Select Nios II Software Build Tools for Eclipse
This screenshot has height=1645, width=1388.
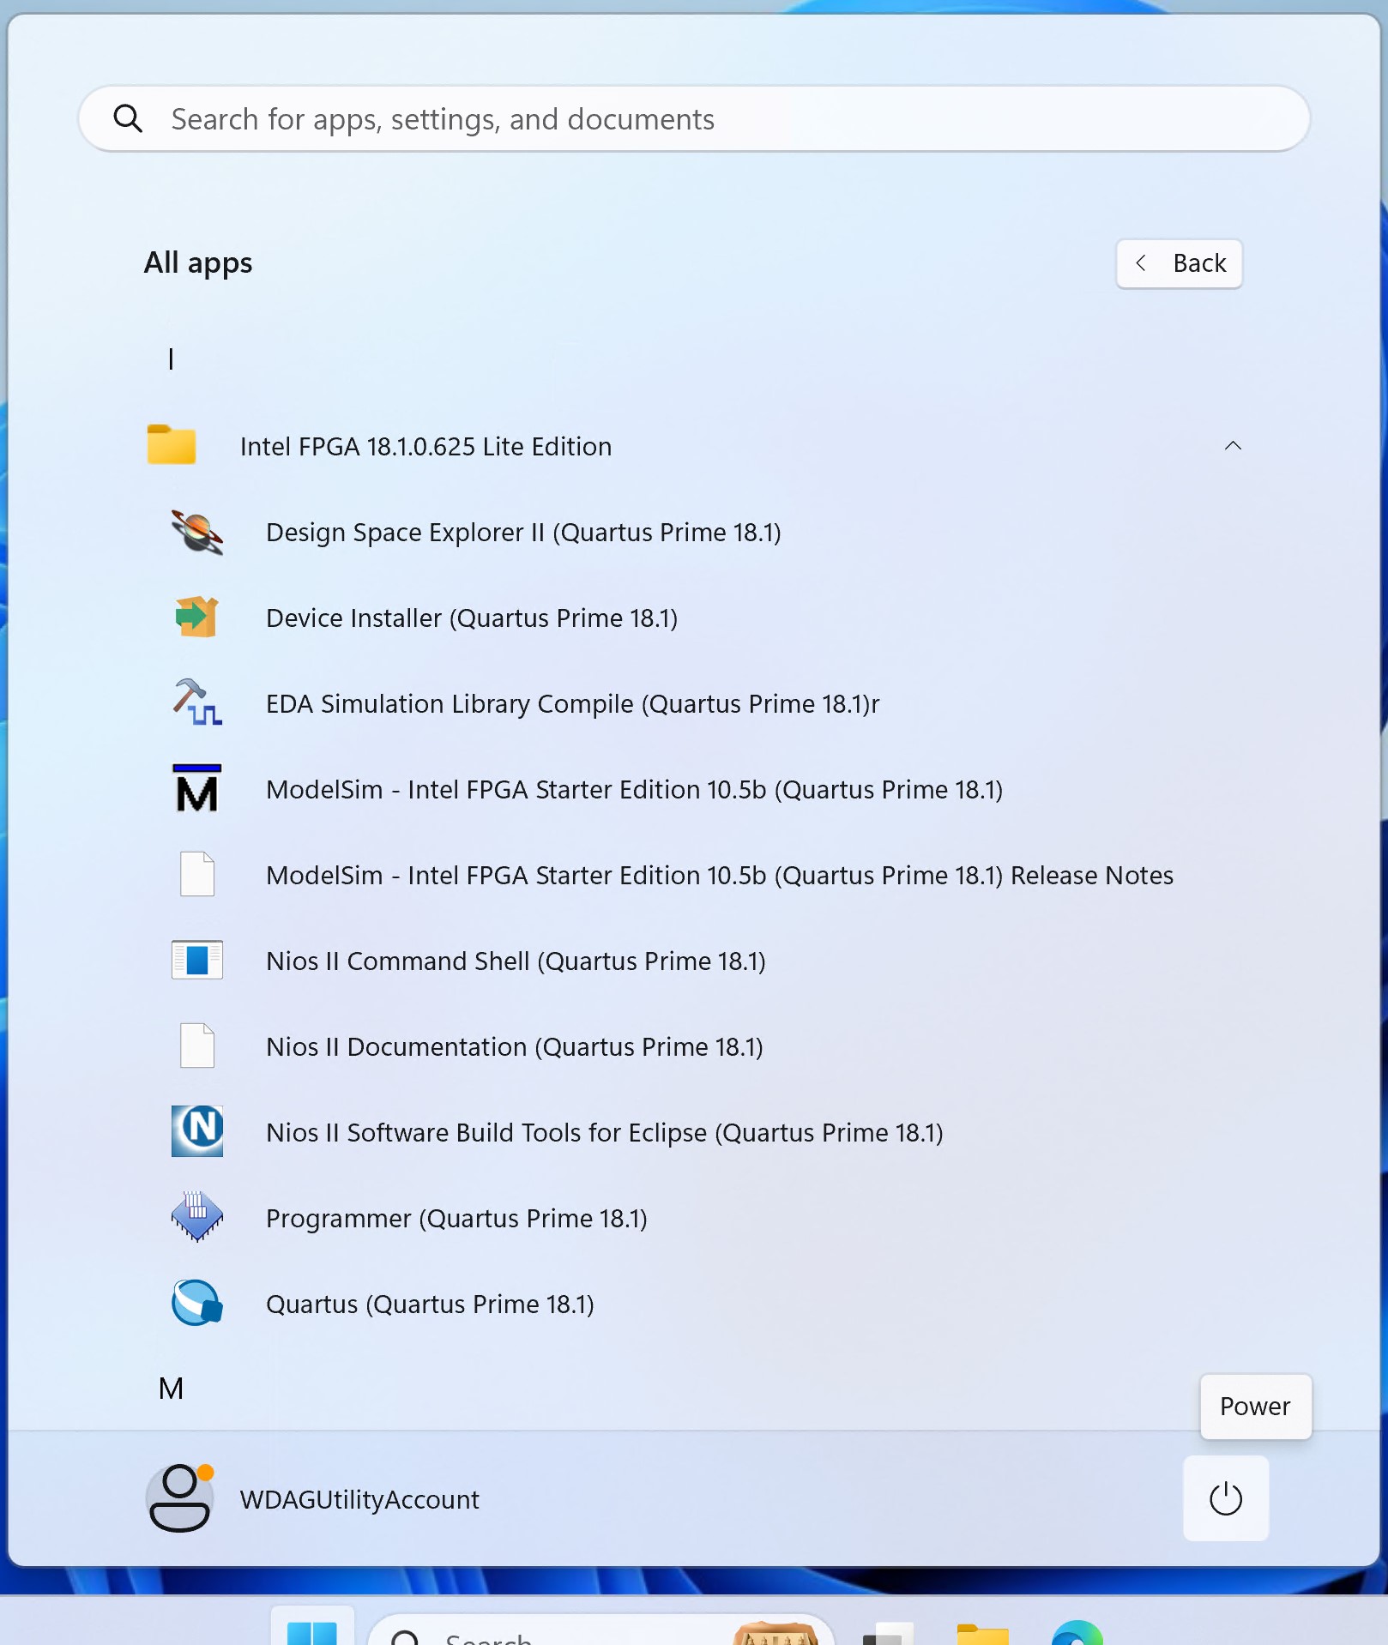(x=605, y=1133)
